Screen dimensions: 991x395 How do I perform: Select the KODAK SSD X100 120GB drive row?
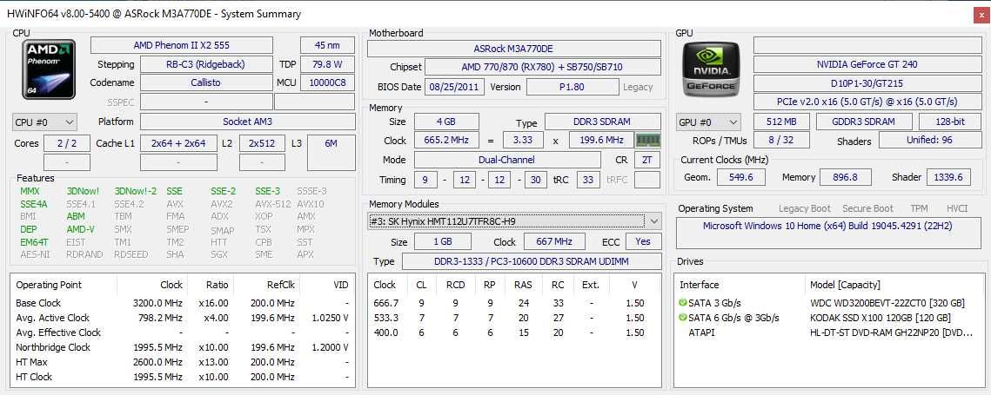(829, 318)
